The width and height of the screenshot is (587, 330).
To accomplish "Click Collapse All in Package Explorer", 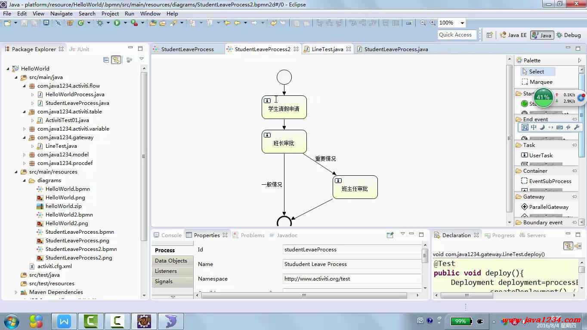I will 106,60.
